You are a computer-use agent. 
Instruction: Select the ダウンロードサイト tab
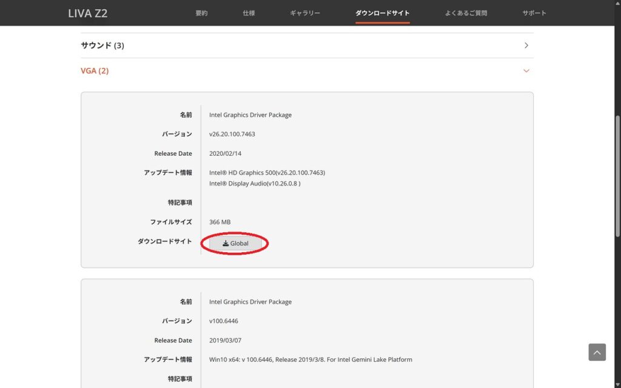click(x=383, y=13)
